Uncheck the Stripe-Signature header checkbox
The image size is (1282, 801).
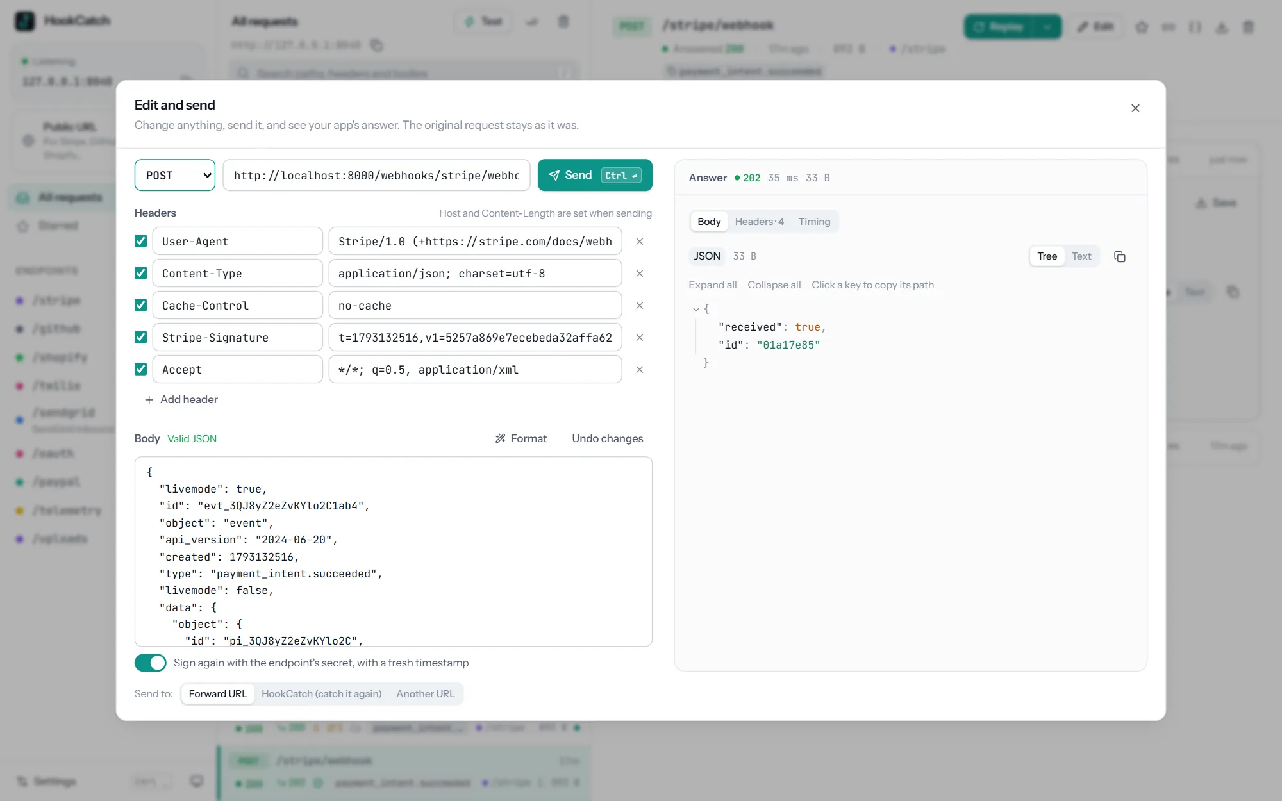pyautogui.click(x=141, y=337)
